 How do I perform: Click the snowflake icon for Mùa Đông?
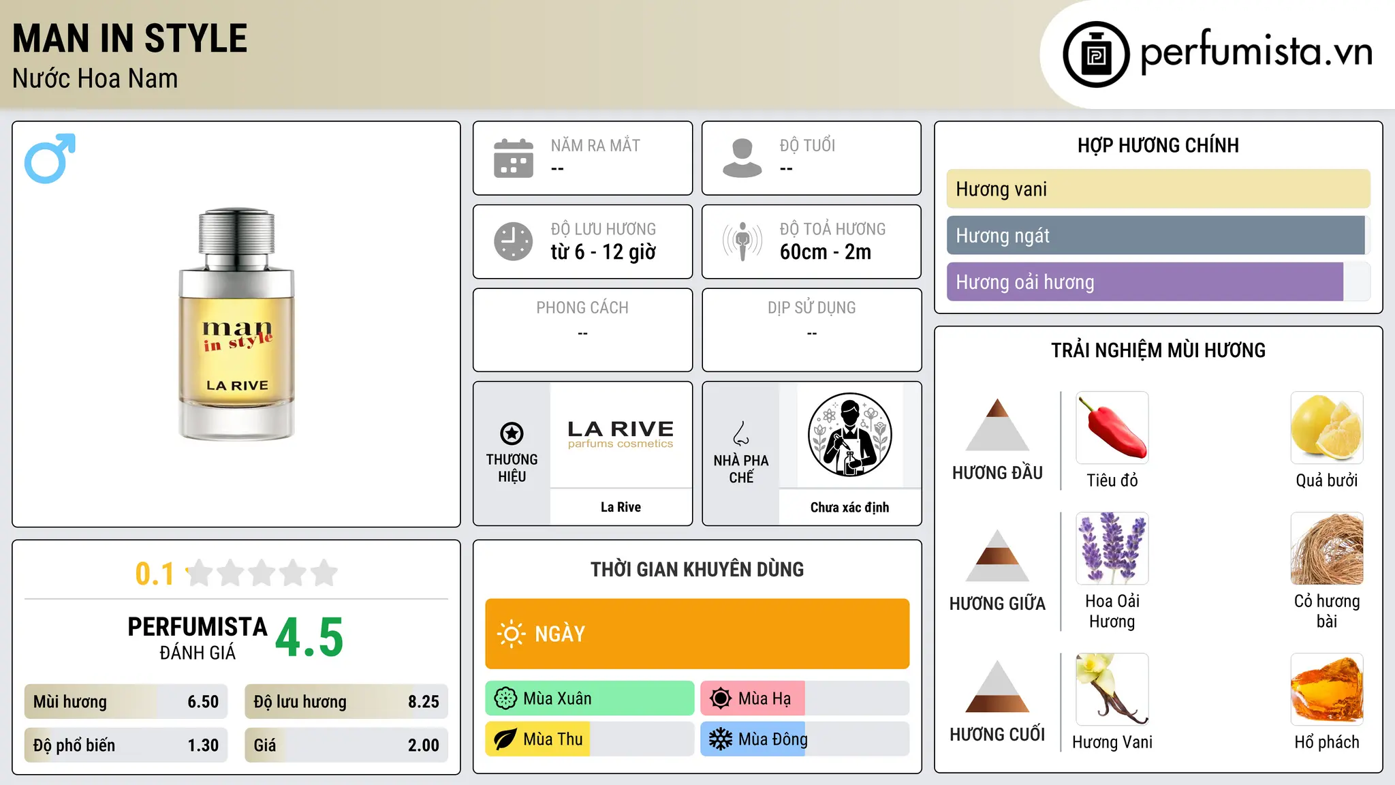pos(721,739)
